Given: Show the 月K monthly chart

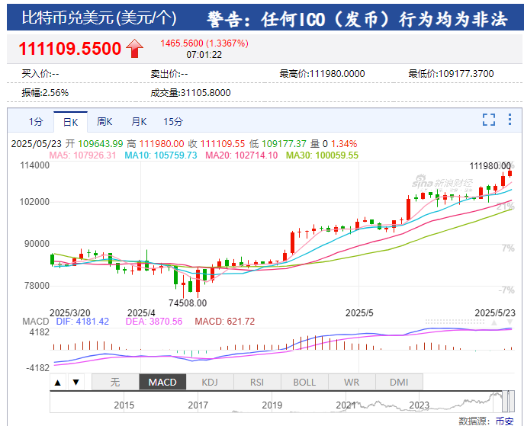Looking at the screenshot, I should [138, 121].
